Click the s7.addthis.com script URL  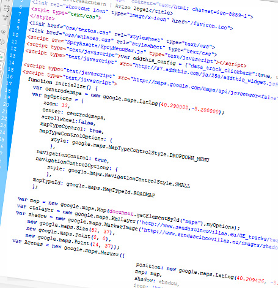click(205, 76)
